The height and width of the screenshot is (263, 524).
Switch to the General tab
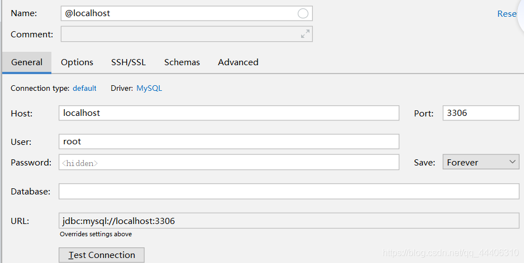tap(27, 62)
